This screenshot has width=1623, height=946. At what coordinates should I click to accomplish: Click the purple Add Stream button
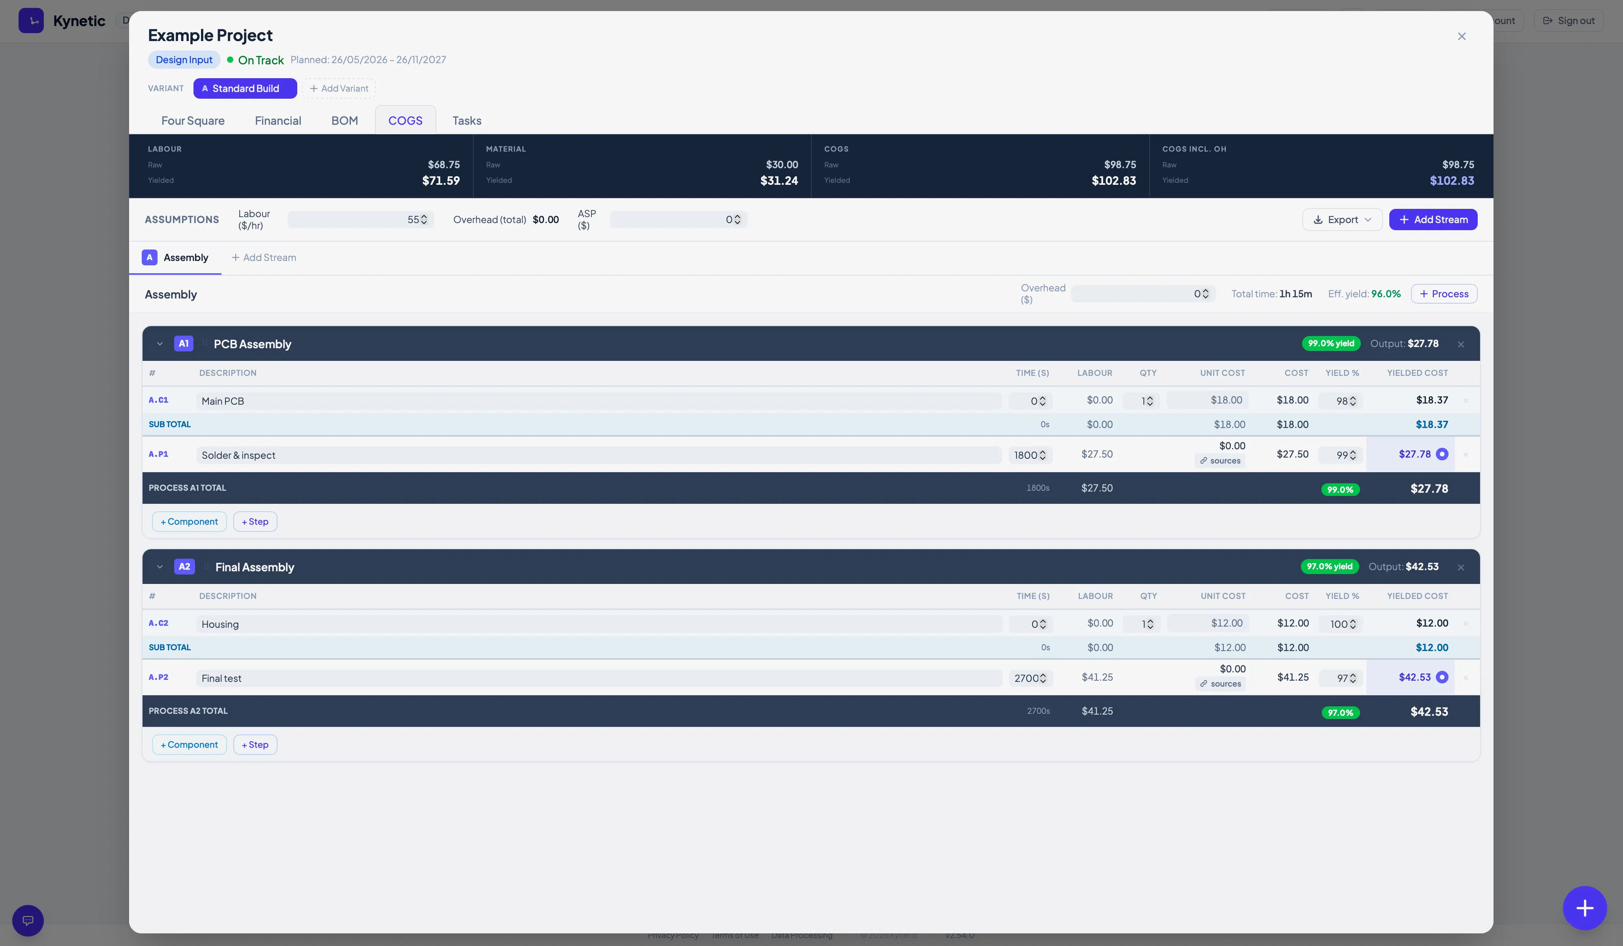point(1433,220)
